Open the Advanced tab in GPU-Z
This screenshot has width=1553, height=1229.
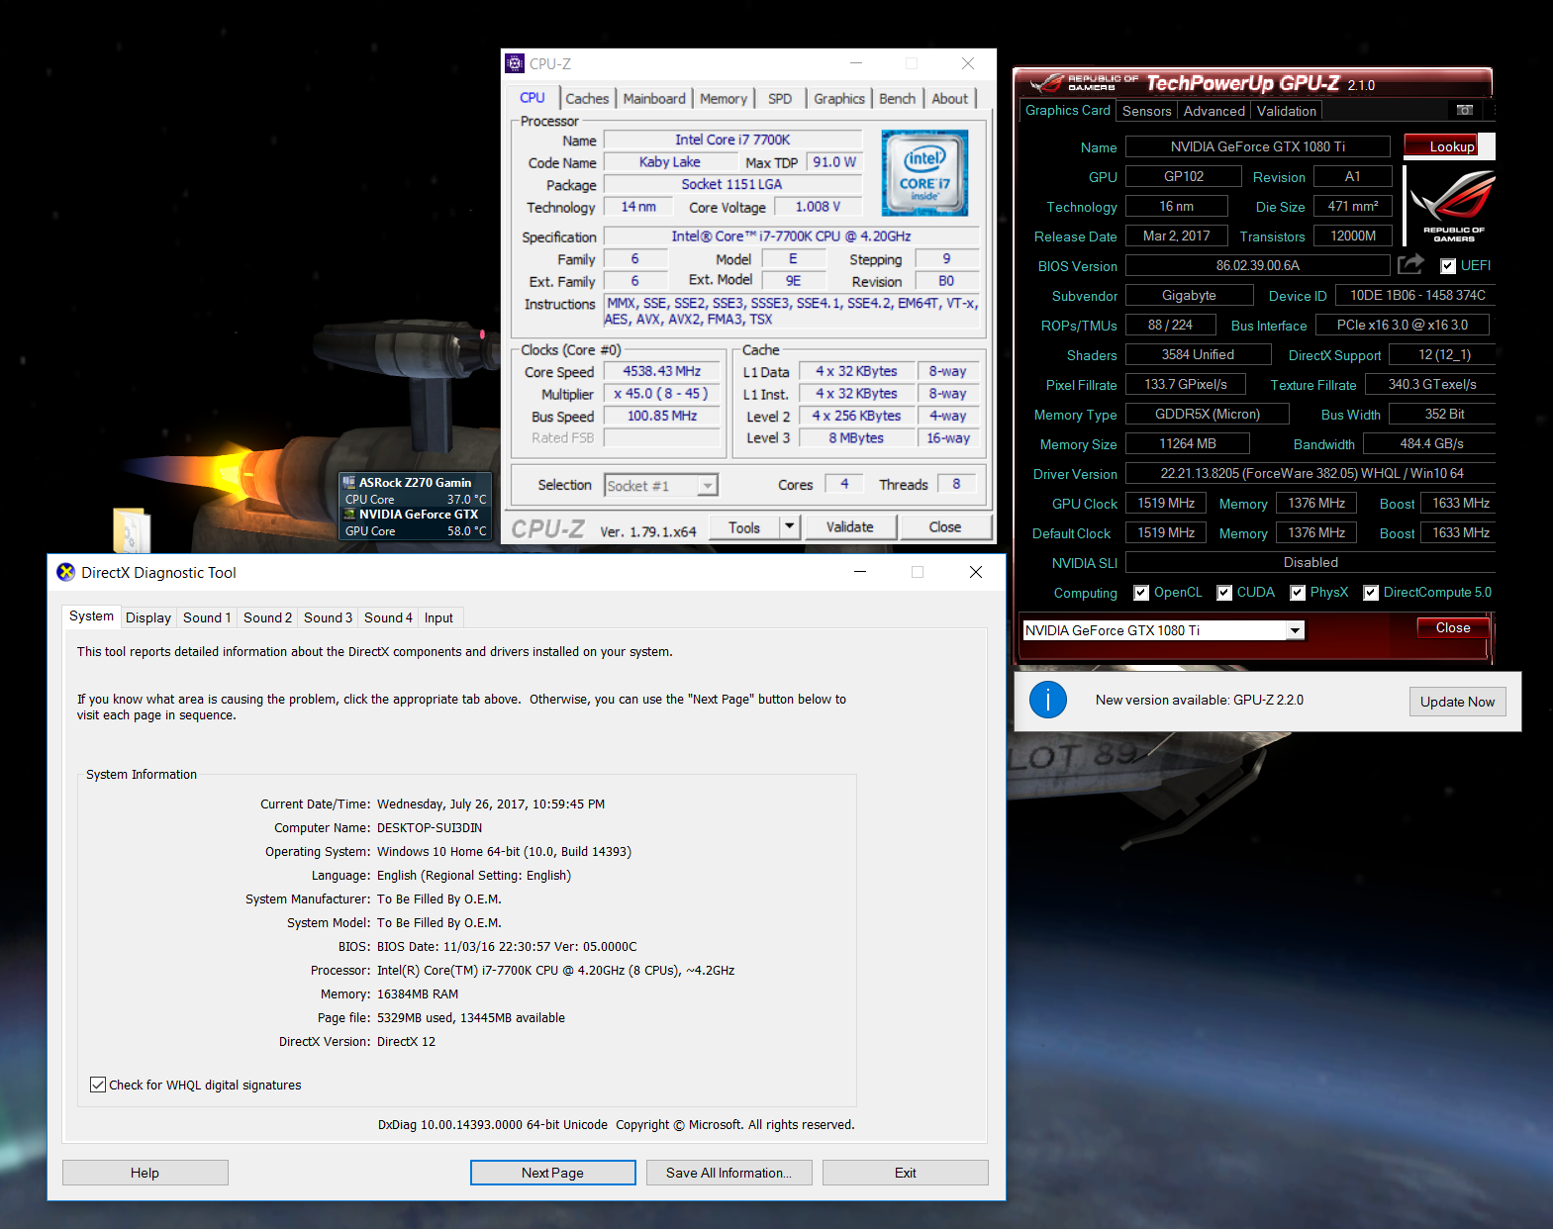[1214, 111]
